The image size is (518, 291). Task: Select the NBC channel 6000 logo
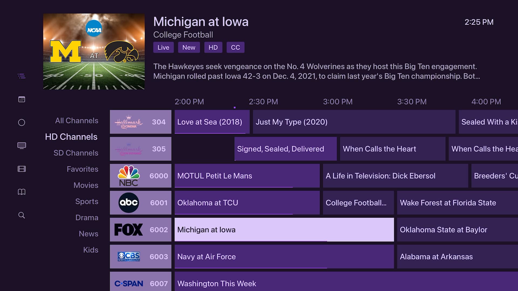[129, 176]
